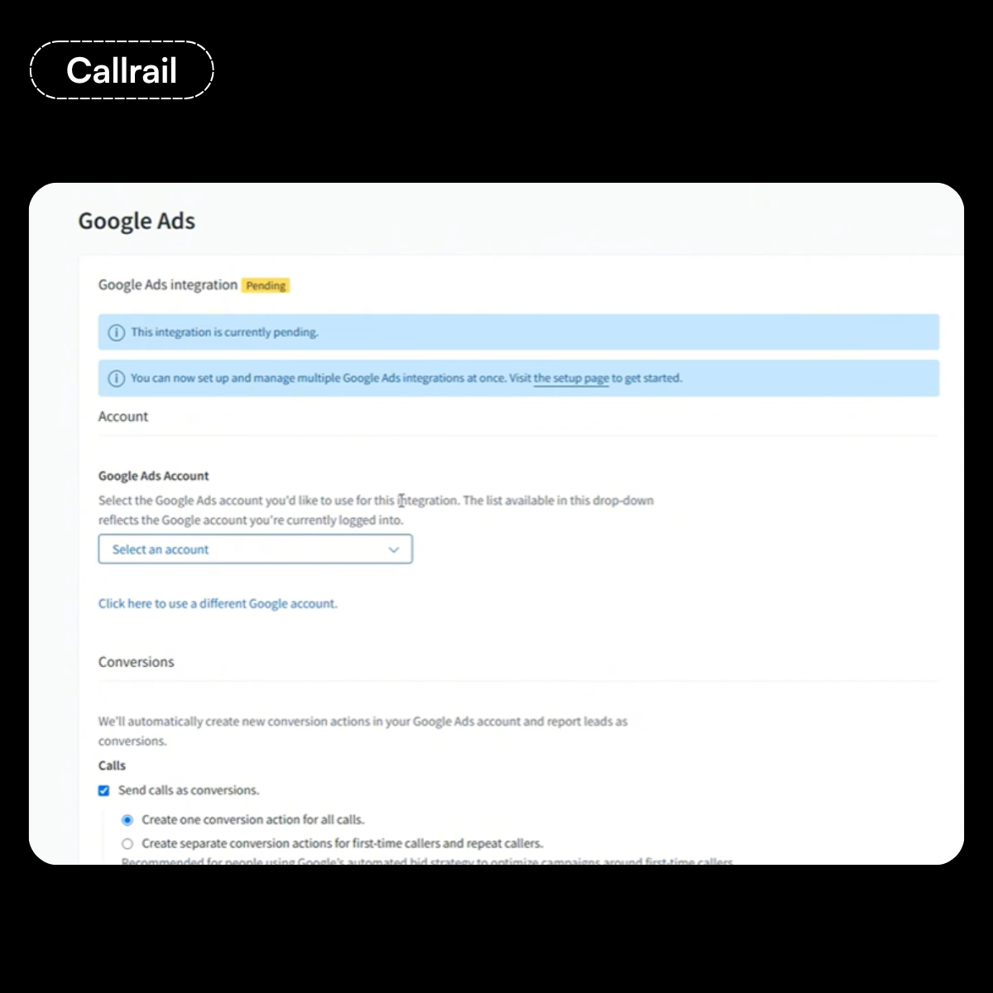Screen dimensions: 993x993
Task: Click link to use a different Google account
Action: coord(218,604)
